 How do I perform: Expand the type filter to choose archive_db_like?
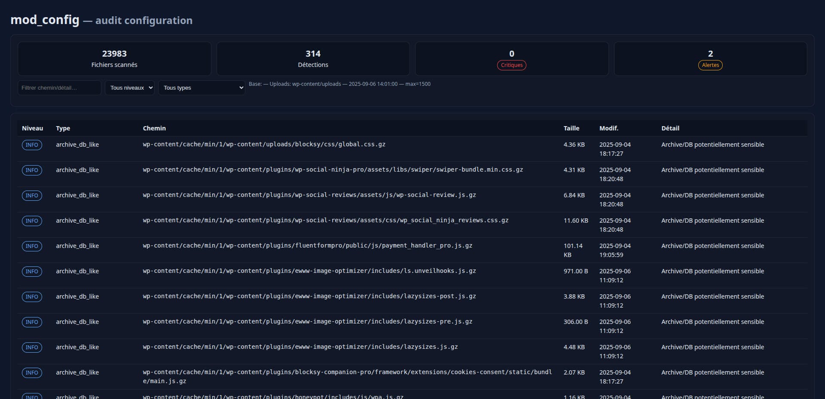pyautogui.click(x=201, y=88)
